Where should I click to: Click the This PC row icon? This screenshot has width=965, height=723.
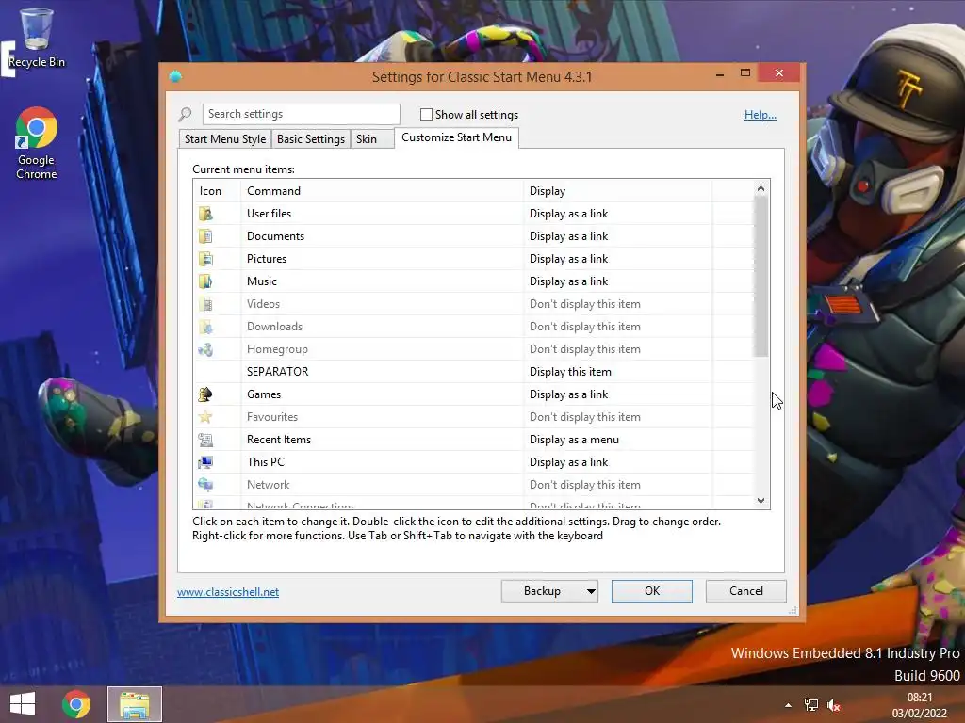205,462
